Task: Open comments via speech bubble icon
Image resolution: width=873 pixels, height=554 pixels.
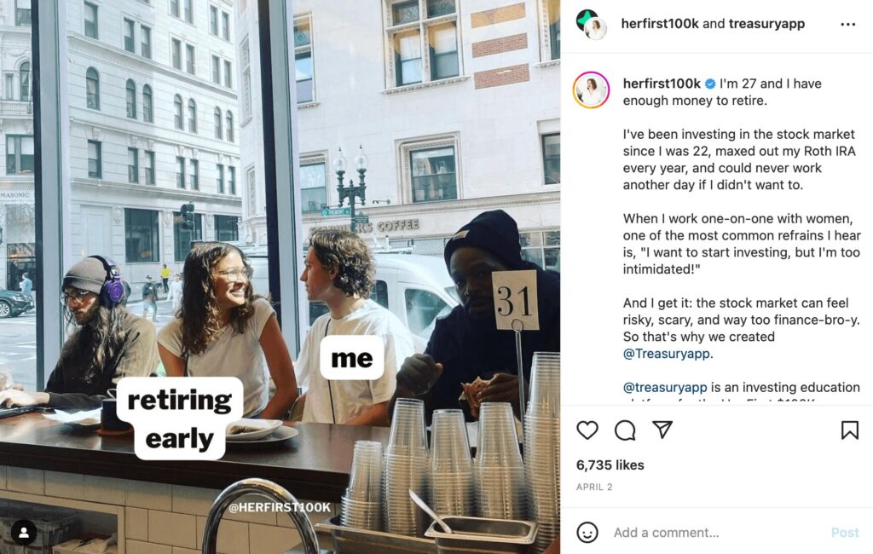Action: [x=625, y=430]
